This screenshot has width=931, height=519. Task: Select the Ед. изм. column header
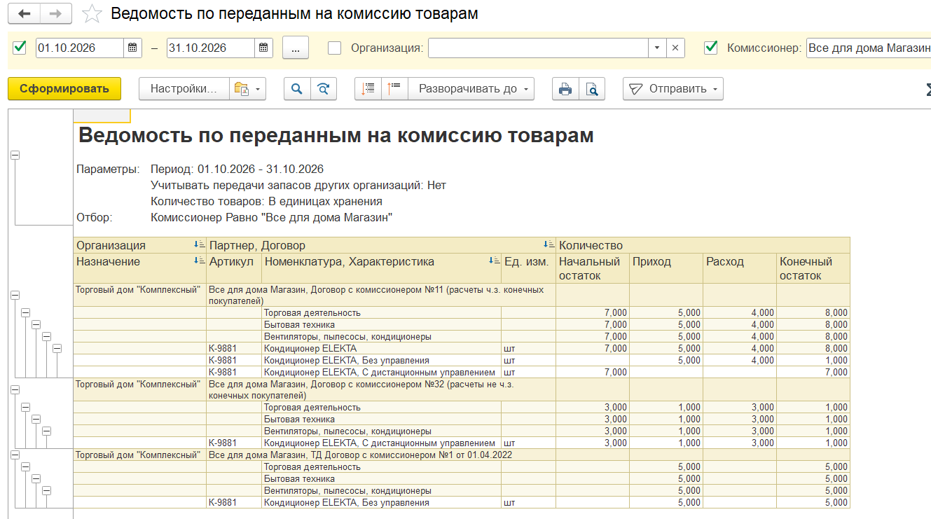[528, 268]
